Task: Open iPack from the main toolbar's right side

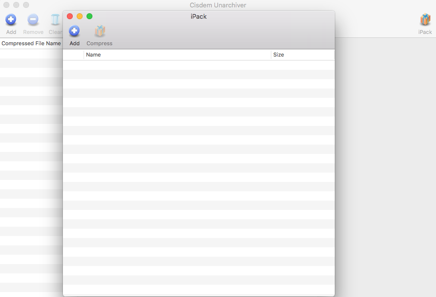Action: tap(425, 20)
